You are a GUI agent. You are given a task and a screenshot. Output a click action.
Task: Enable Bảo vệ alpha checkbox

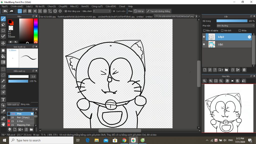pyautogui.click(x=204, y=30)
